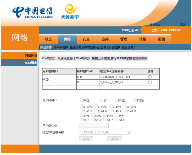Enable the 2.4G-4 checkbox
192x155 pixels.
125,106
